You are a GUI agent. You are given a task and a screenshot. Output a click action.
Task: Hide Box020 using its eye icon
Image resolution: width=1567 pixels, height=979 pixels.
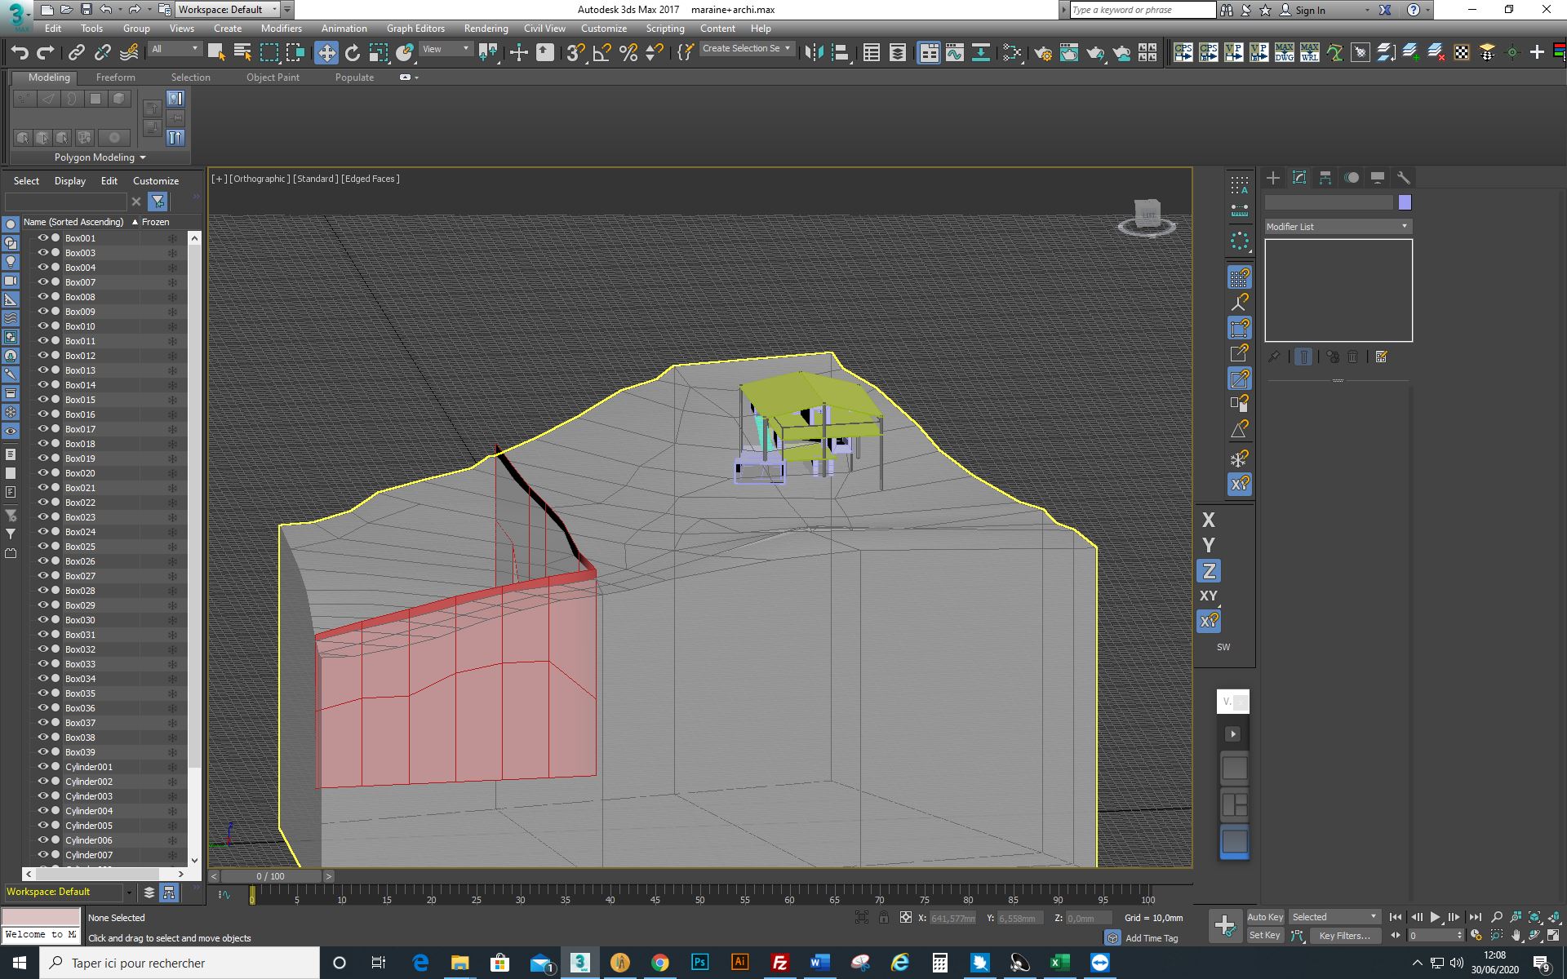(x=42, y=473)
